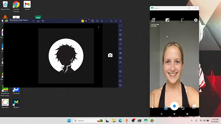Screen dimensions: 221x124
Task: Click the multi-window icon in BlueStacks title bar
Action: [x=43, y=21]
